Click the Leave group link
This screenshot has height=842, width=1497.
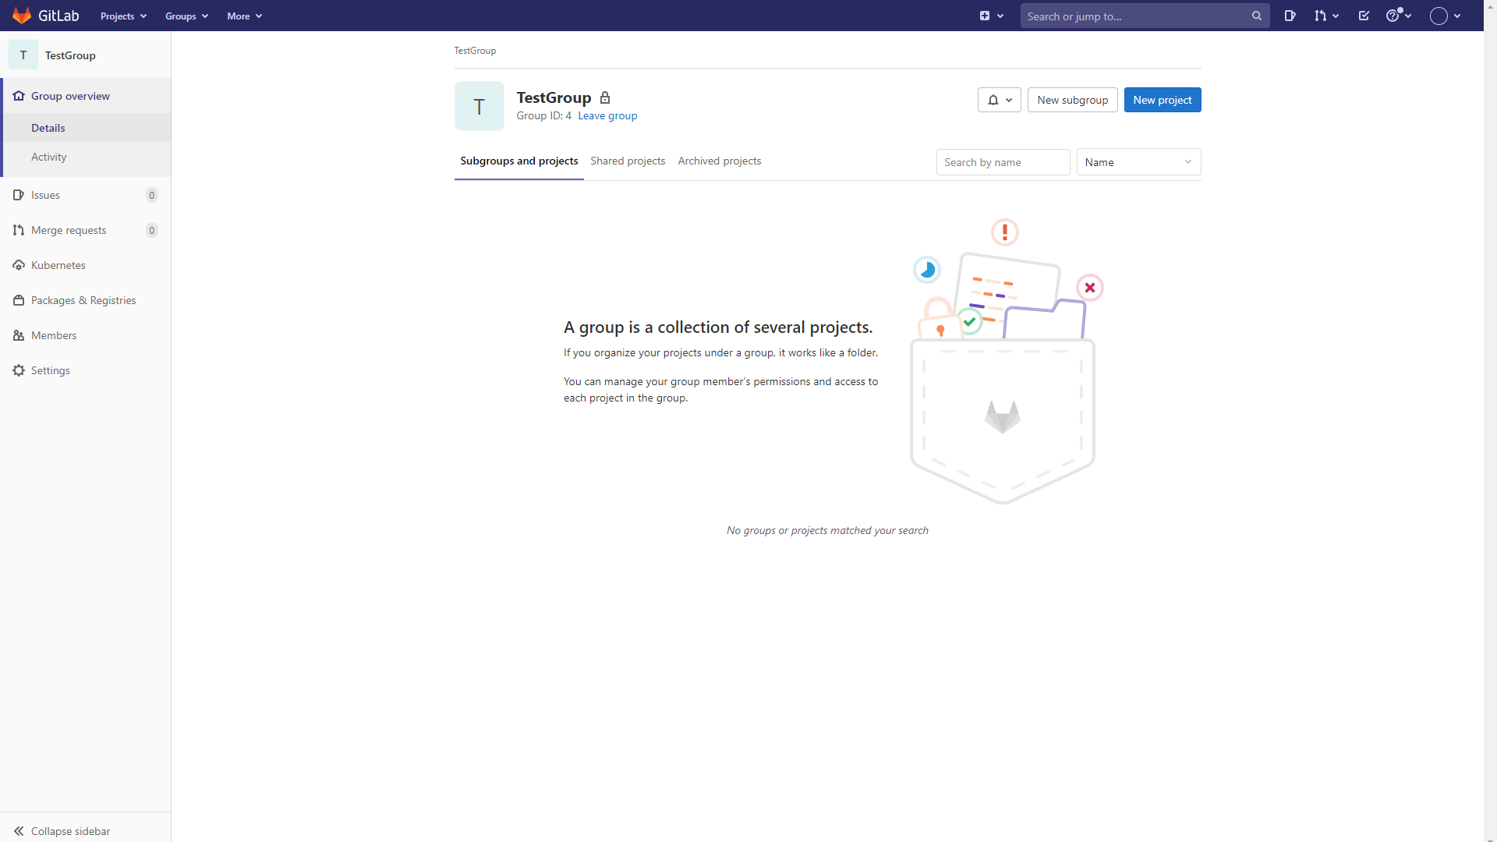click(607, 115)
